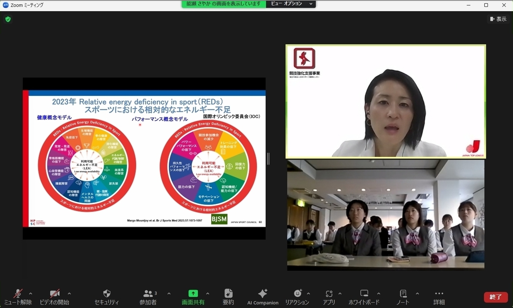Show more options with 詳細
Screen dimensions: 513x308
(439, 297)
